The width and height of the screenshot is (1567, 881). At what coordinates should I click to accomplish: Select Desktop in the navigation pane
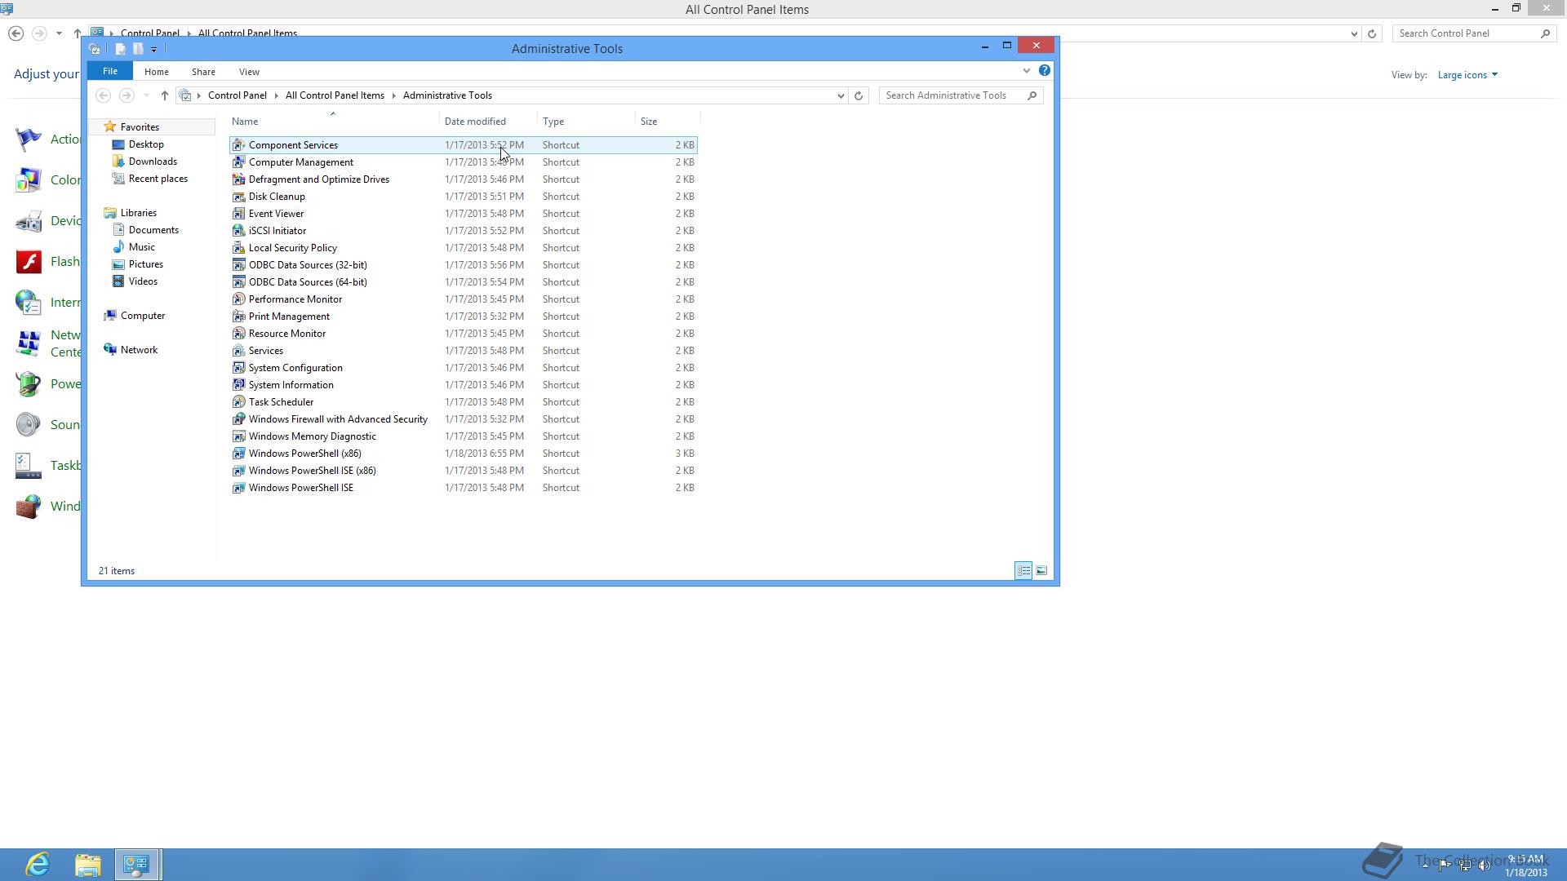[x=146, y=144]
